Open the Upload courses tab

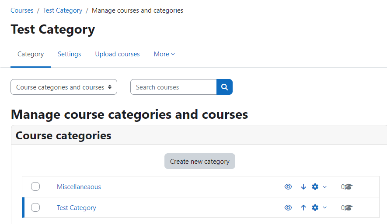click(x=117, y=54)
